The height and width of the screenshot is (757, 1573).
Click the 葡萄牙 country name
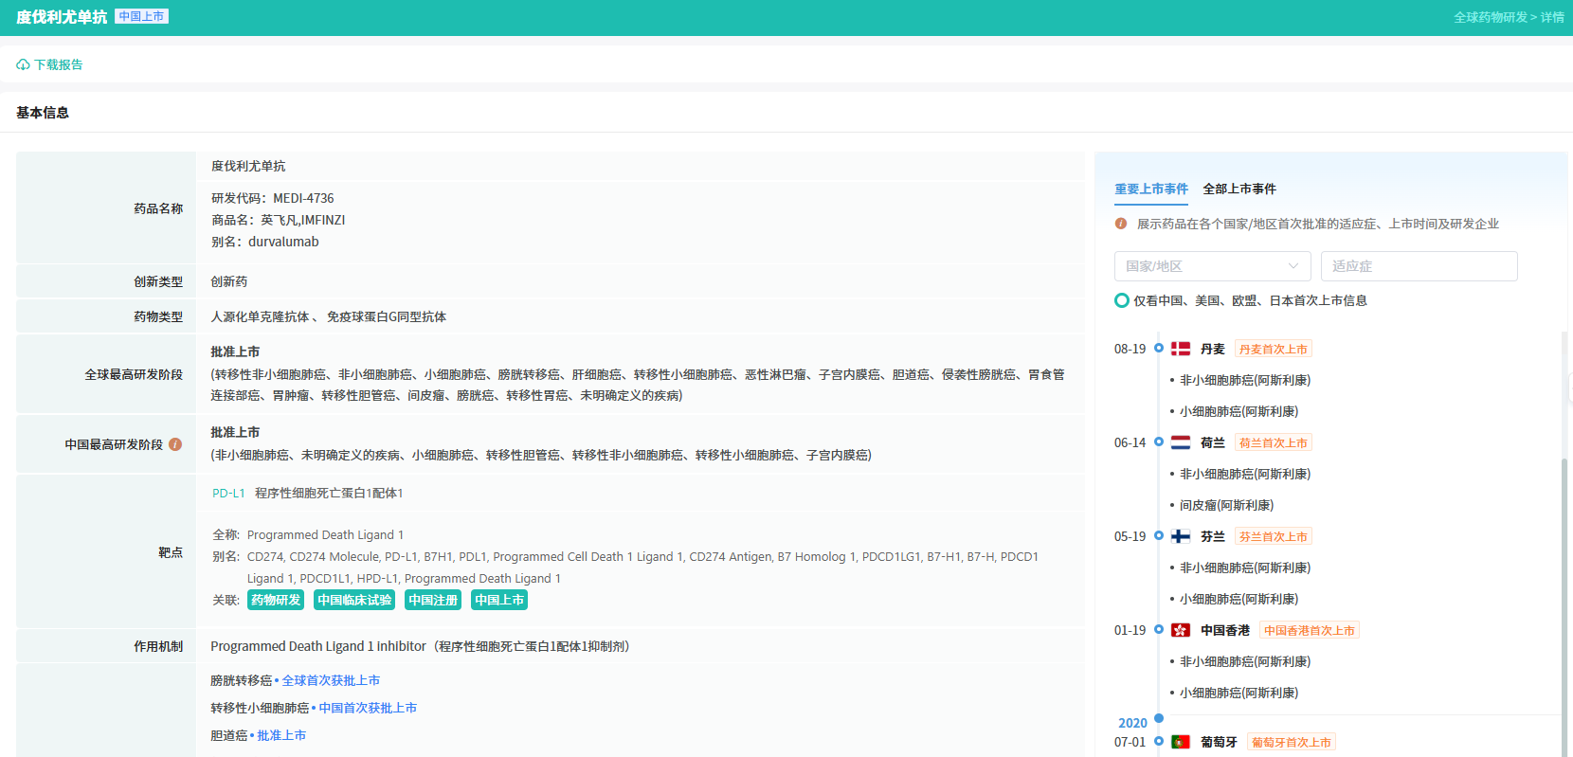[x=1219, y=742]
